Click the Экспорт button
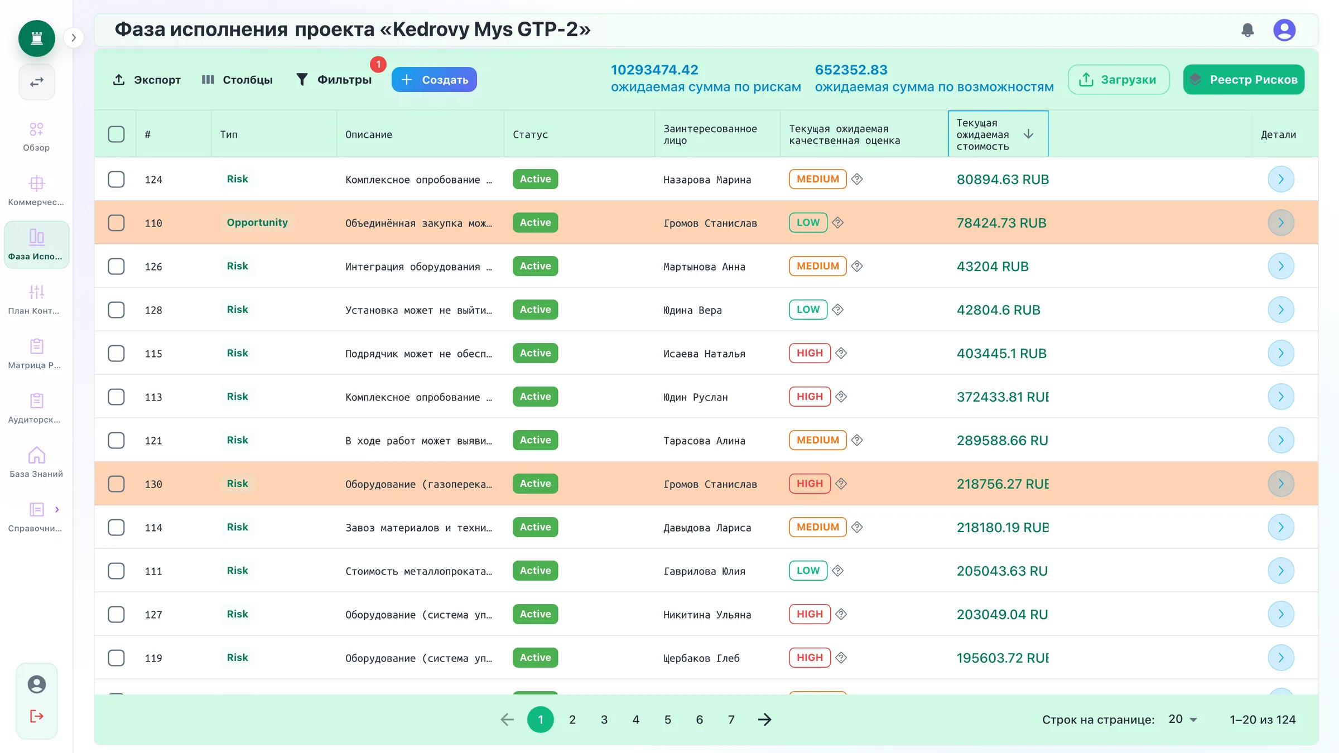The image size is (1339, 753). pyautogui.click(x=147, y=80)
